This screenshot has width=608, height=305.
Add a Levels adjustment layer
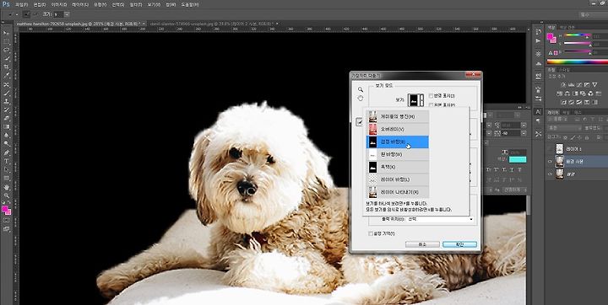click(x=570, y=84)
